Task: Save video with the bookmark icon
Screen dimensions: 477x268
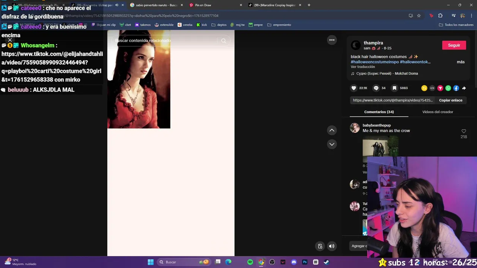Action: tap(394, 88)
